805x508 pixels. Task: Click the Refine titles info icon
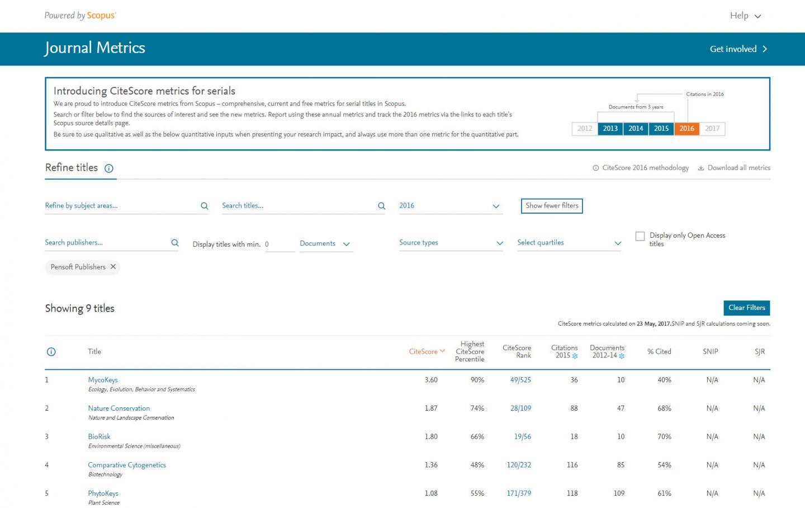pos(109,168)
